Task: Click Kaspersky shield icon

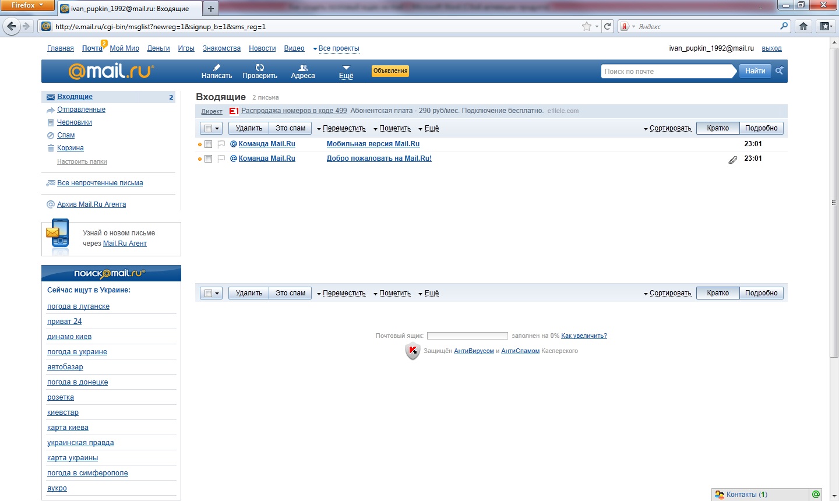Action: [413, 351]
